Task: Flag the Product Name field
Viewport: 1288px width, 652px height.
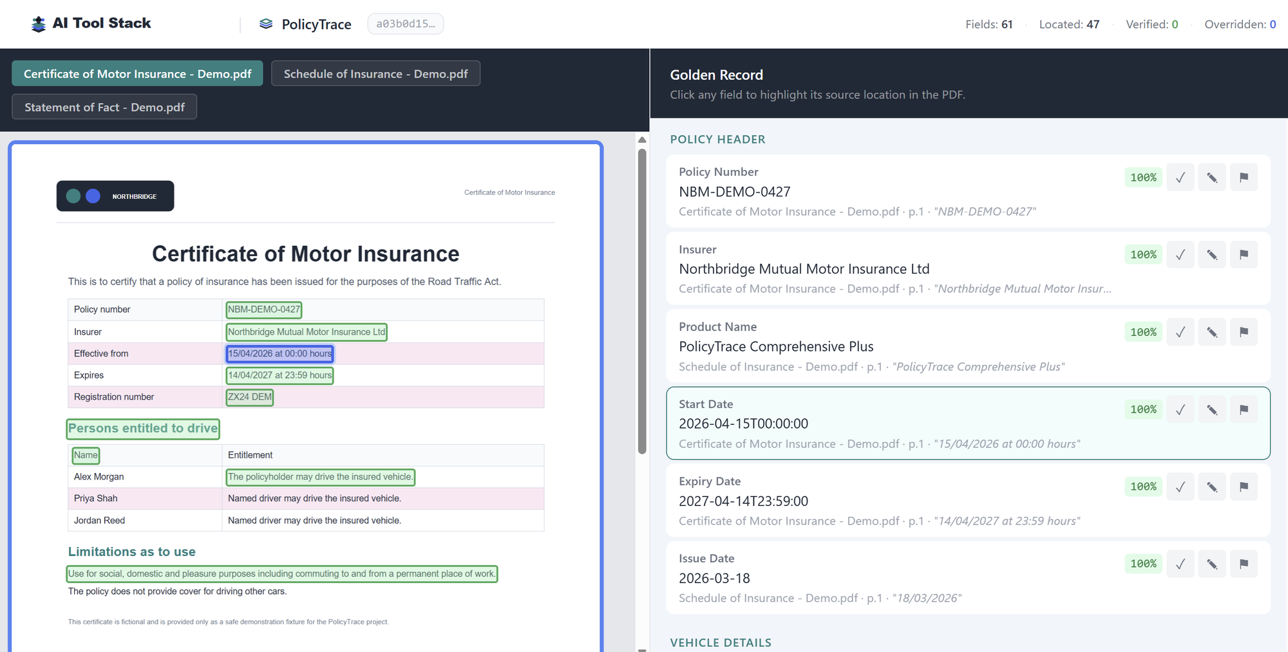Action: (x=1244, y=332)
